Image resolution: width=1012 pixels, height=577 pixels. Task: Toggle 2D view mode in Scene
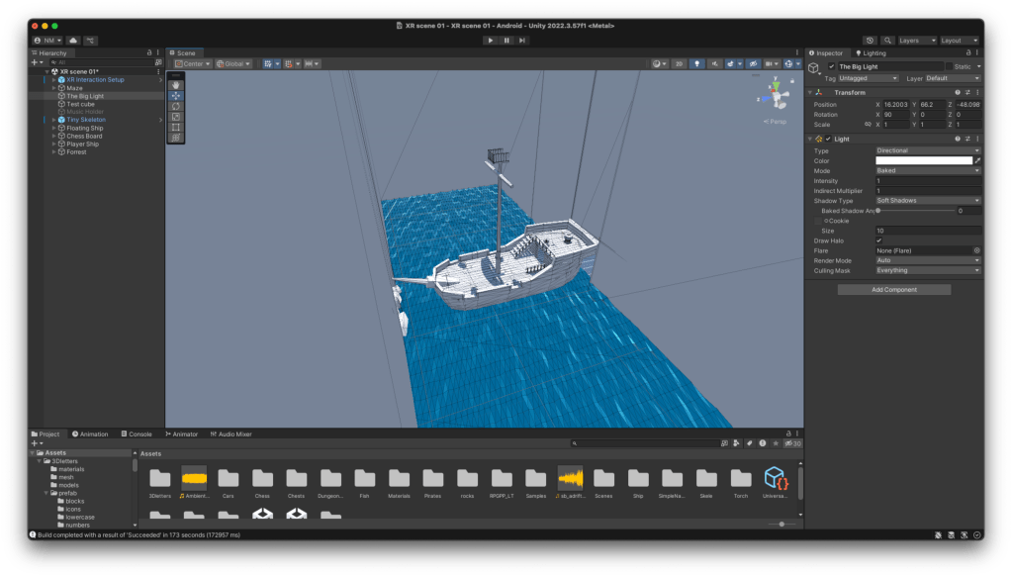pos(679,63)
